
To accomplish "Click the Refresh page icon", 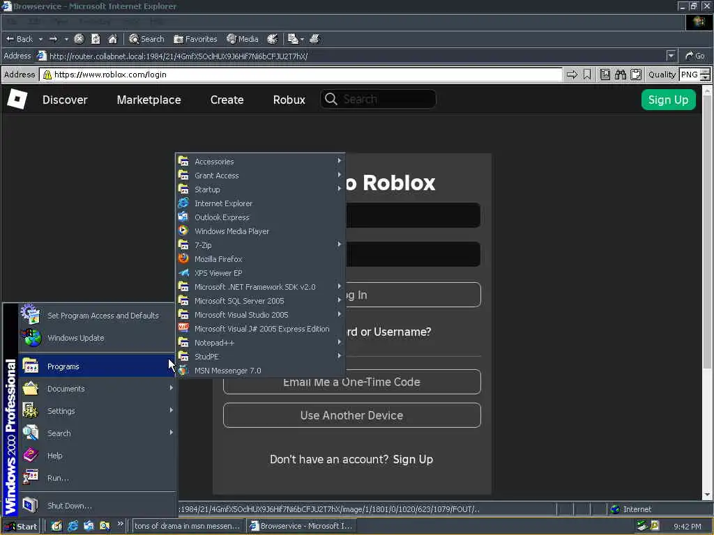I will (96, 39).
